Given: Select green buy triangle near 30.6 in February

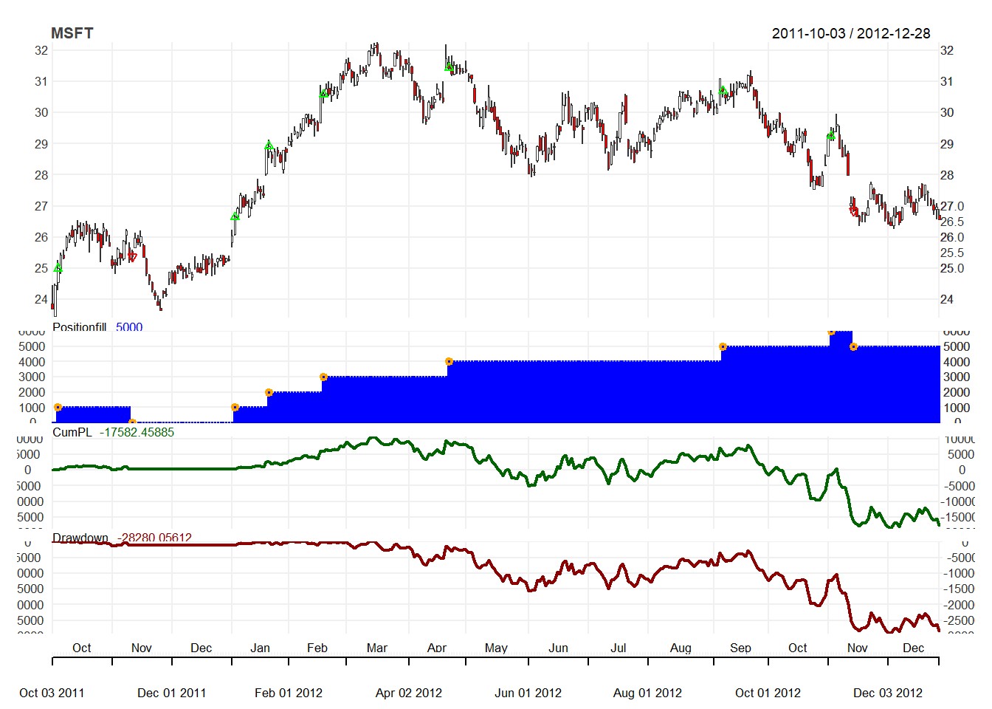Looking at the screenshot, I should [x=323, y=94].
